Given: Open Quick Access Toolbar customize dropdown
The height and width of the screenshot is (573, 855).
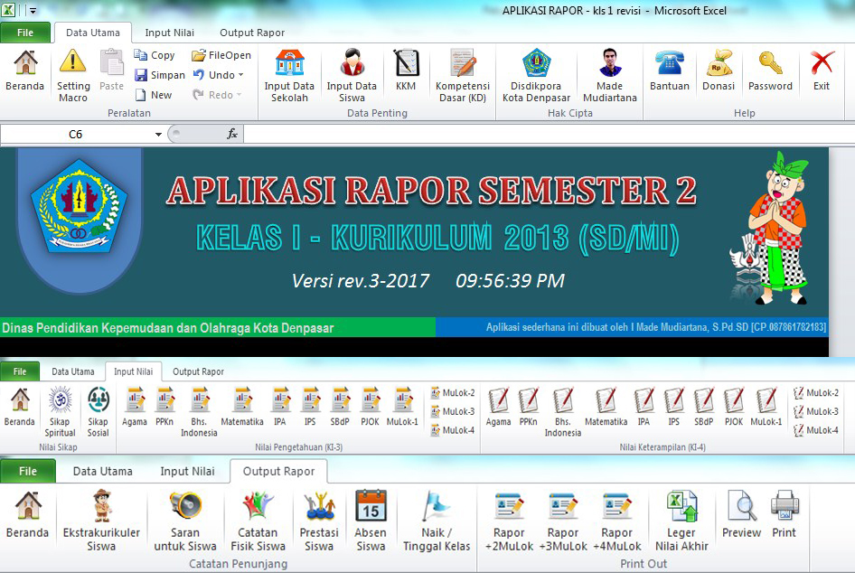Looking at the screenshot, I should coord(33,10).
